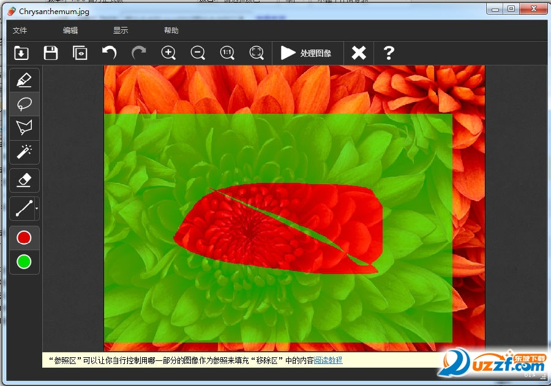Select the polygonal lasso tool
The width and height of the screenshot is (551, 386).
point(24,127)
